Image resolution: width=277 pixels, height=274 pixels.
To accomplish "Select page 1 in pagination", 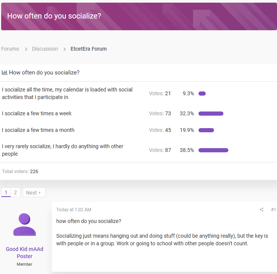I will click(6, 192).
